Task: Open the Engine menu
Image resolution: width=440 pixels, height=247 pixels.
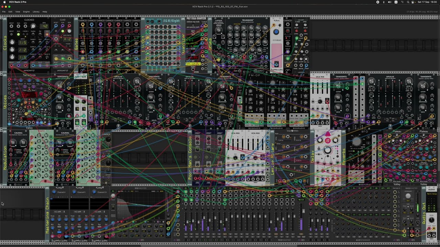Action: coord(26,12)
